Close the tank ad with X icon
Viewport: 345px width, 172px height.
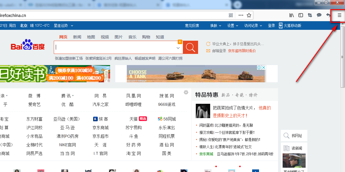pyautogui.click(x=263, y=68)
